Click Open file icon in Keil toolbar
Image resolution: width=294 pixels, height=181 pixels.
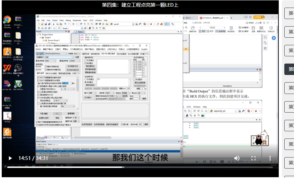point(42,24)
